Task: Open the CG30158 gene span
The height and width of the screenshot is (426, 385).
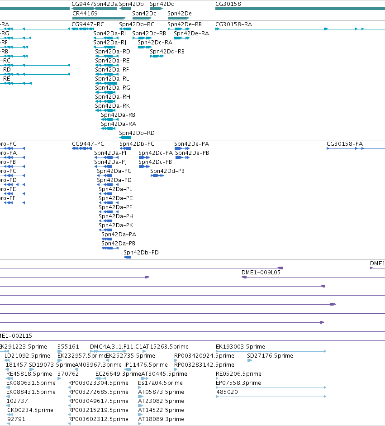Action: coord(300,9)
